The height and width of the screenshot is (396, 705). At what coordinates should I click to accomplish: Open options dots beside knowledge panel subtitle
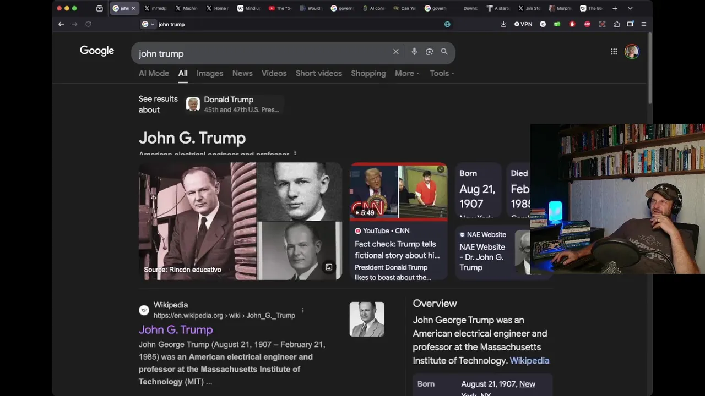click(295, 153)
